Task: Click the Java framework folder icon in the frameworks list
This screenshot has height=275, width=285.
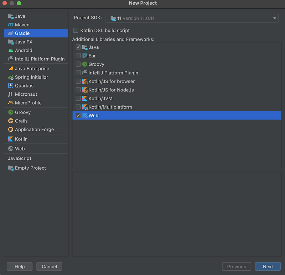Action: 85,47
